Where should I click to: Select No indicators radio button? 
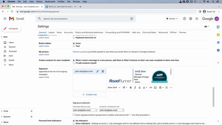(x=74, y=121)
